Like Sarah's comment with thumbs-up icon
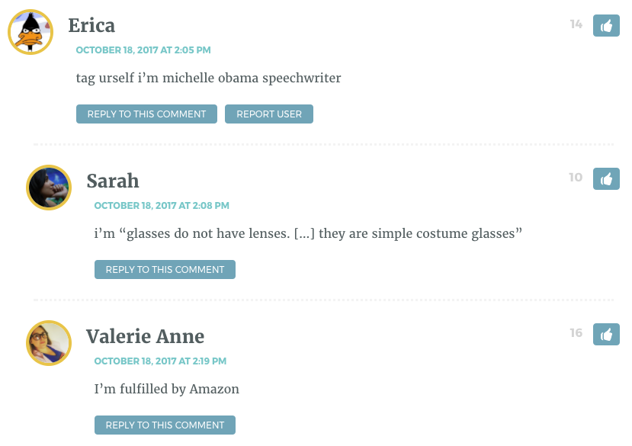Image resolution: width=632 pixels, height=446 pixels. 606,178
